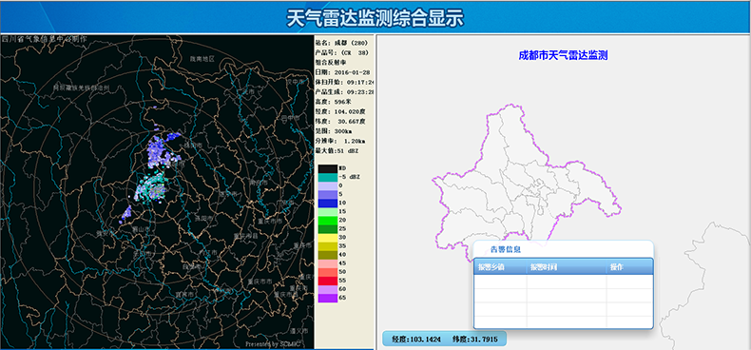The height and width of the screenshot is (350, 751).
Task: Click the 最大值:51 dBZ line
Action: click(x=337, y=150)
